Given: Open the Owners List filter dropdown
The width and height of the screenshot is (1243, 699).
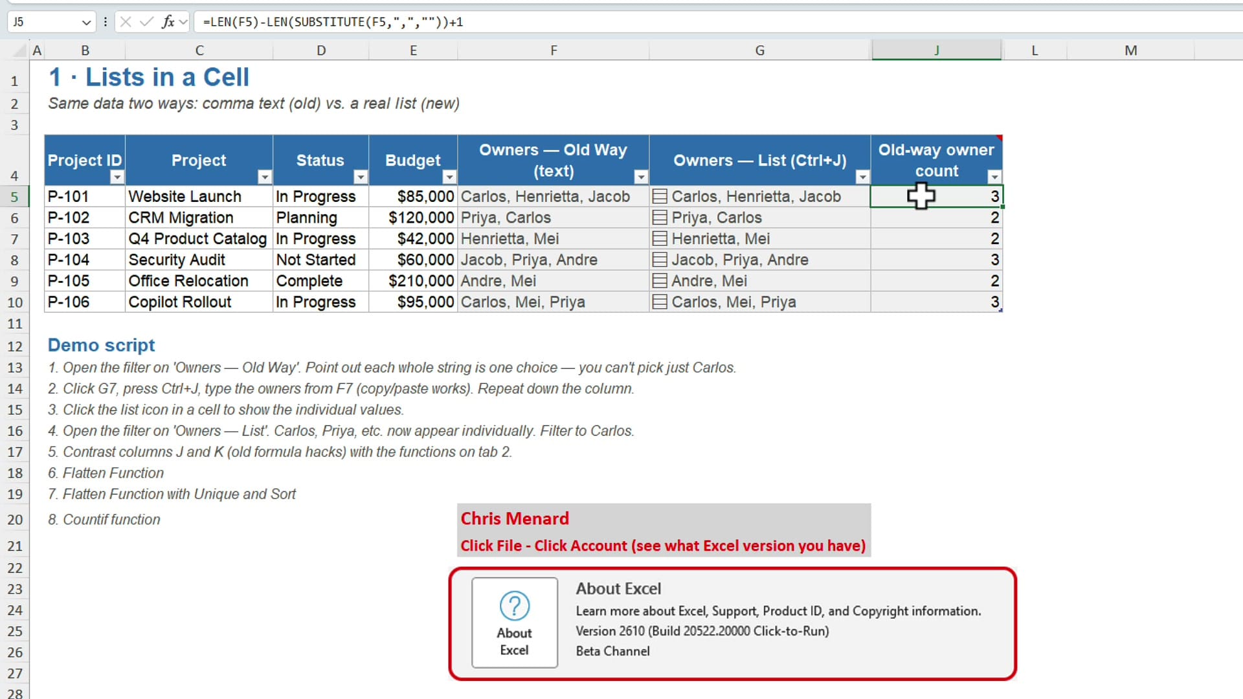Looking at the screenshot, I should [x=862, y=177].
